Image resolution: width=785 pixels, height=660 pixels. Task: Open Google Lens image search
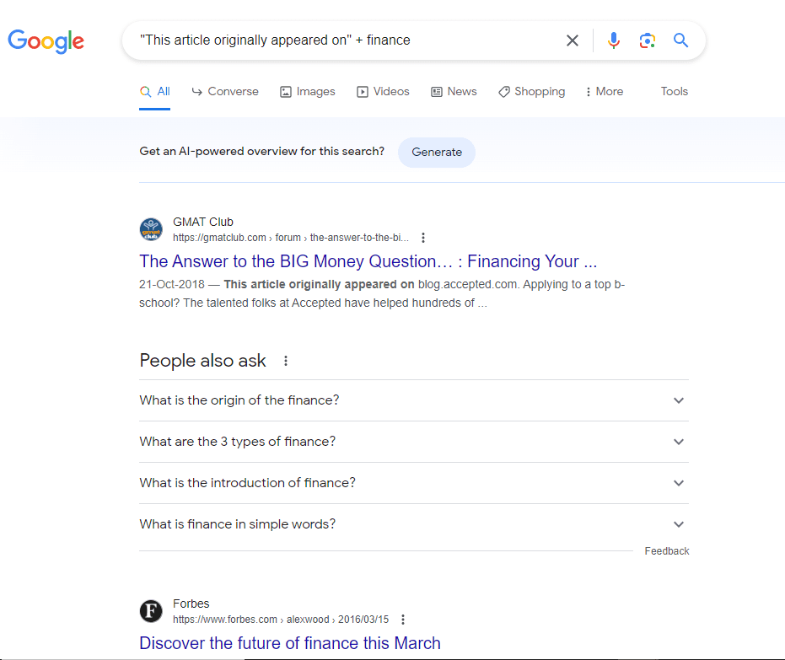[x=648, y=40]
